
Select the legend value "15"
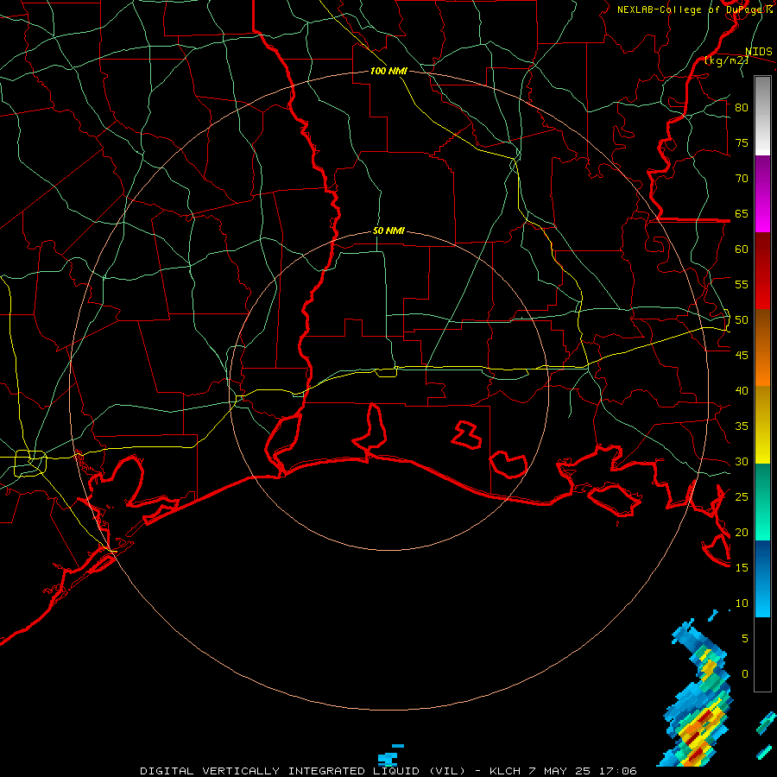(x=742, y=568)
